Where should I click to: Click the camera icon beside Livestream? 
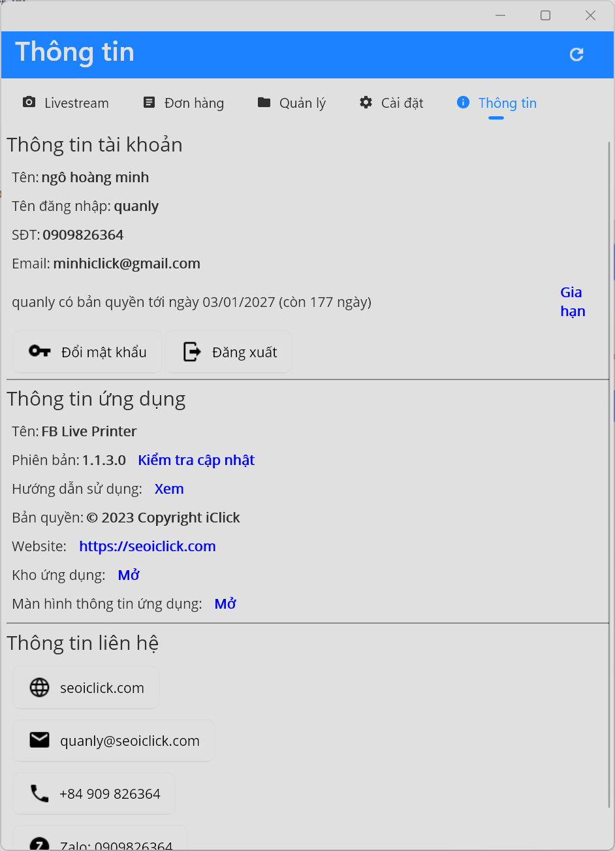click(29, 103)
